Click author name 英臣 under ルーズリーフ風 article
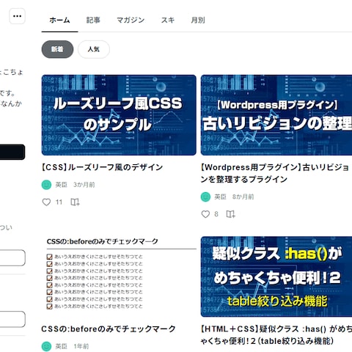 61,185
